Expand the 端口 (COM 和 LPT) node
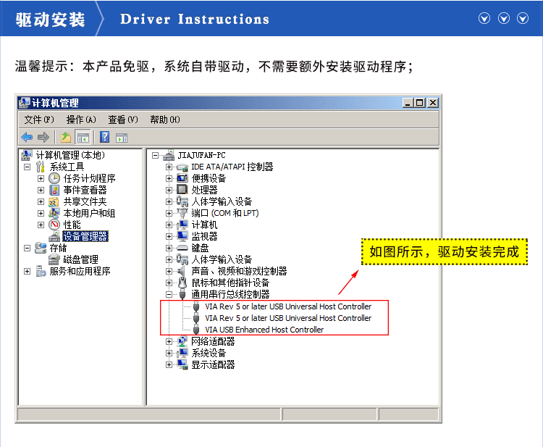The image size is (543, 447). coord(169,214)
